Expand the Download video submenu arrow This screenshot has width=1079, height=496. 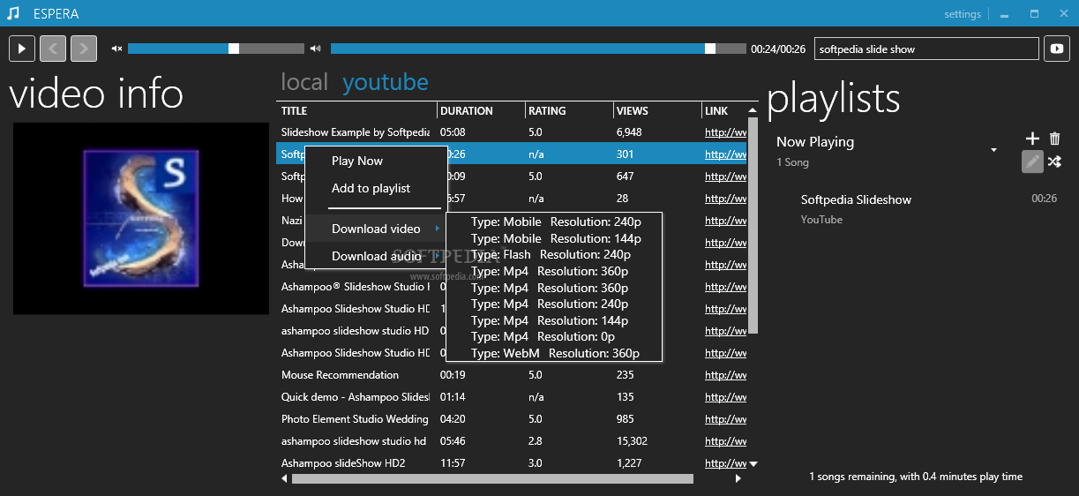tap(438, 229)
